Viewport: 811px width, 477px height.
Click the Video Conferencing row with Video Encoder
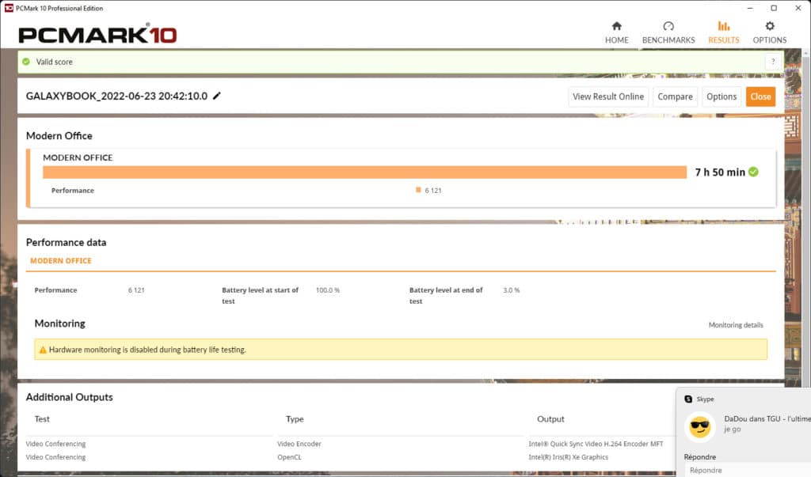pos(55,444)
